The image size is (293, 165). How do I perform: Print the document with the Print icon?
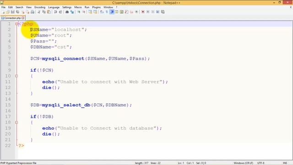pyautogui.click(x=33, y=12)
